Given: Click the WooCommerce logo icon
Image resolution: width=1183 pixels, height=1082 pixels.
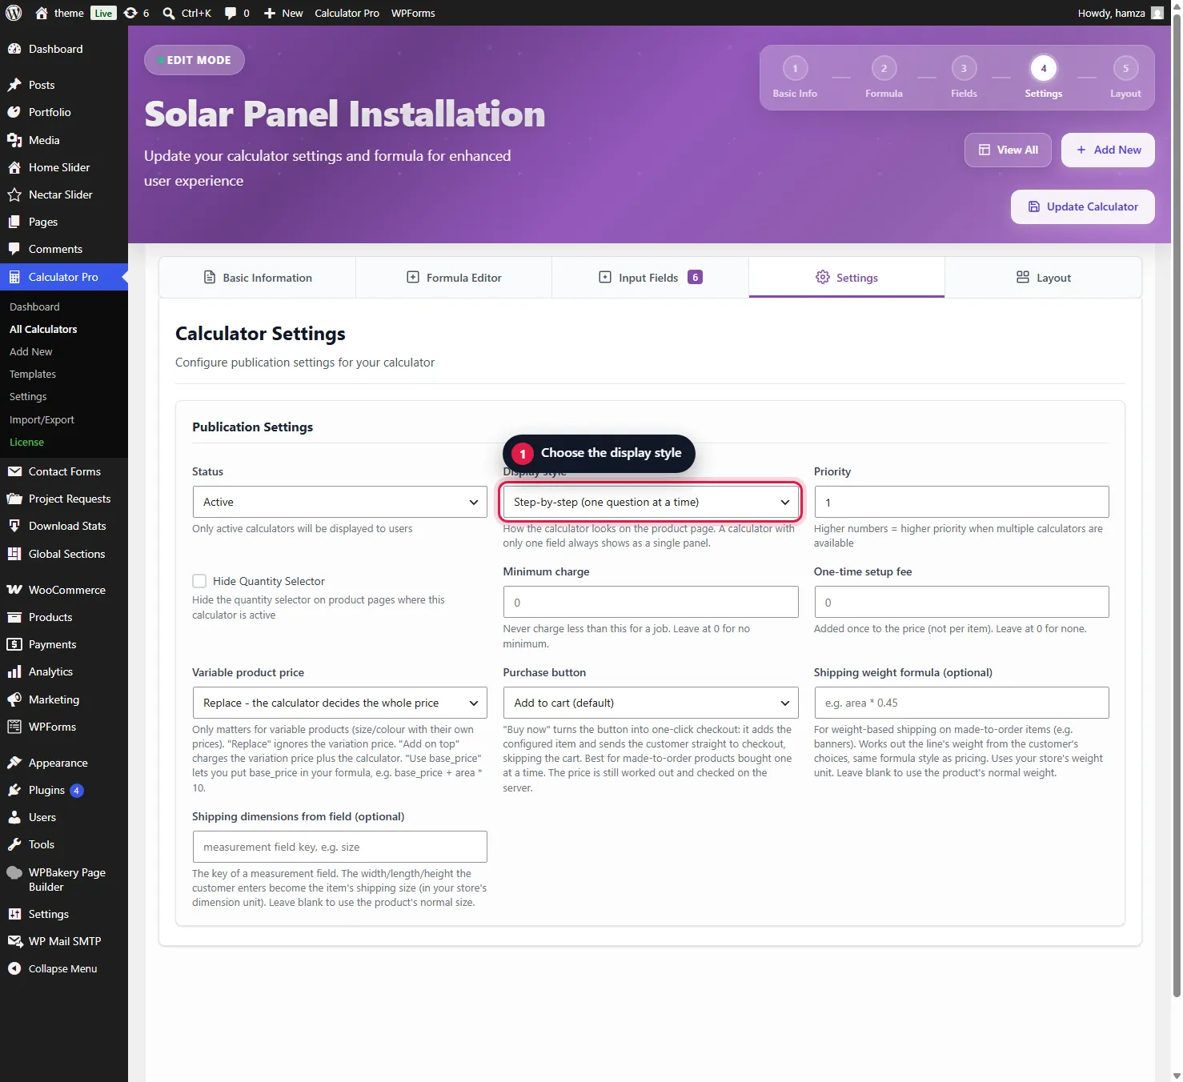Looking at the screenshot, I should tap(14, 590).
